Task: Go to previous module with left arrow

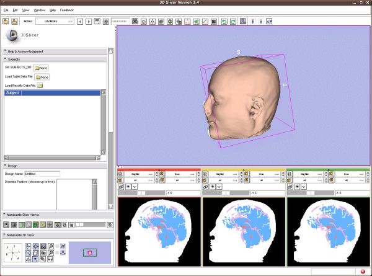Action: (x=80, y=22)
